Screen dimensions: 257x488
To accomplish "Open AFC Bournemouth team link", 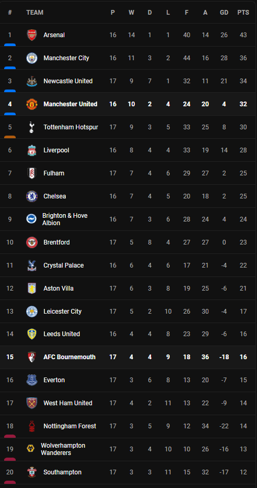I will (x=69, y=357).
